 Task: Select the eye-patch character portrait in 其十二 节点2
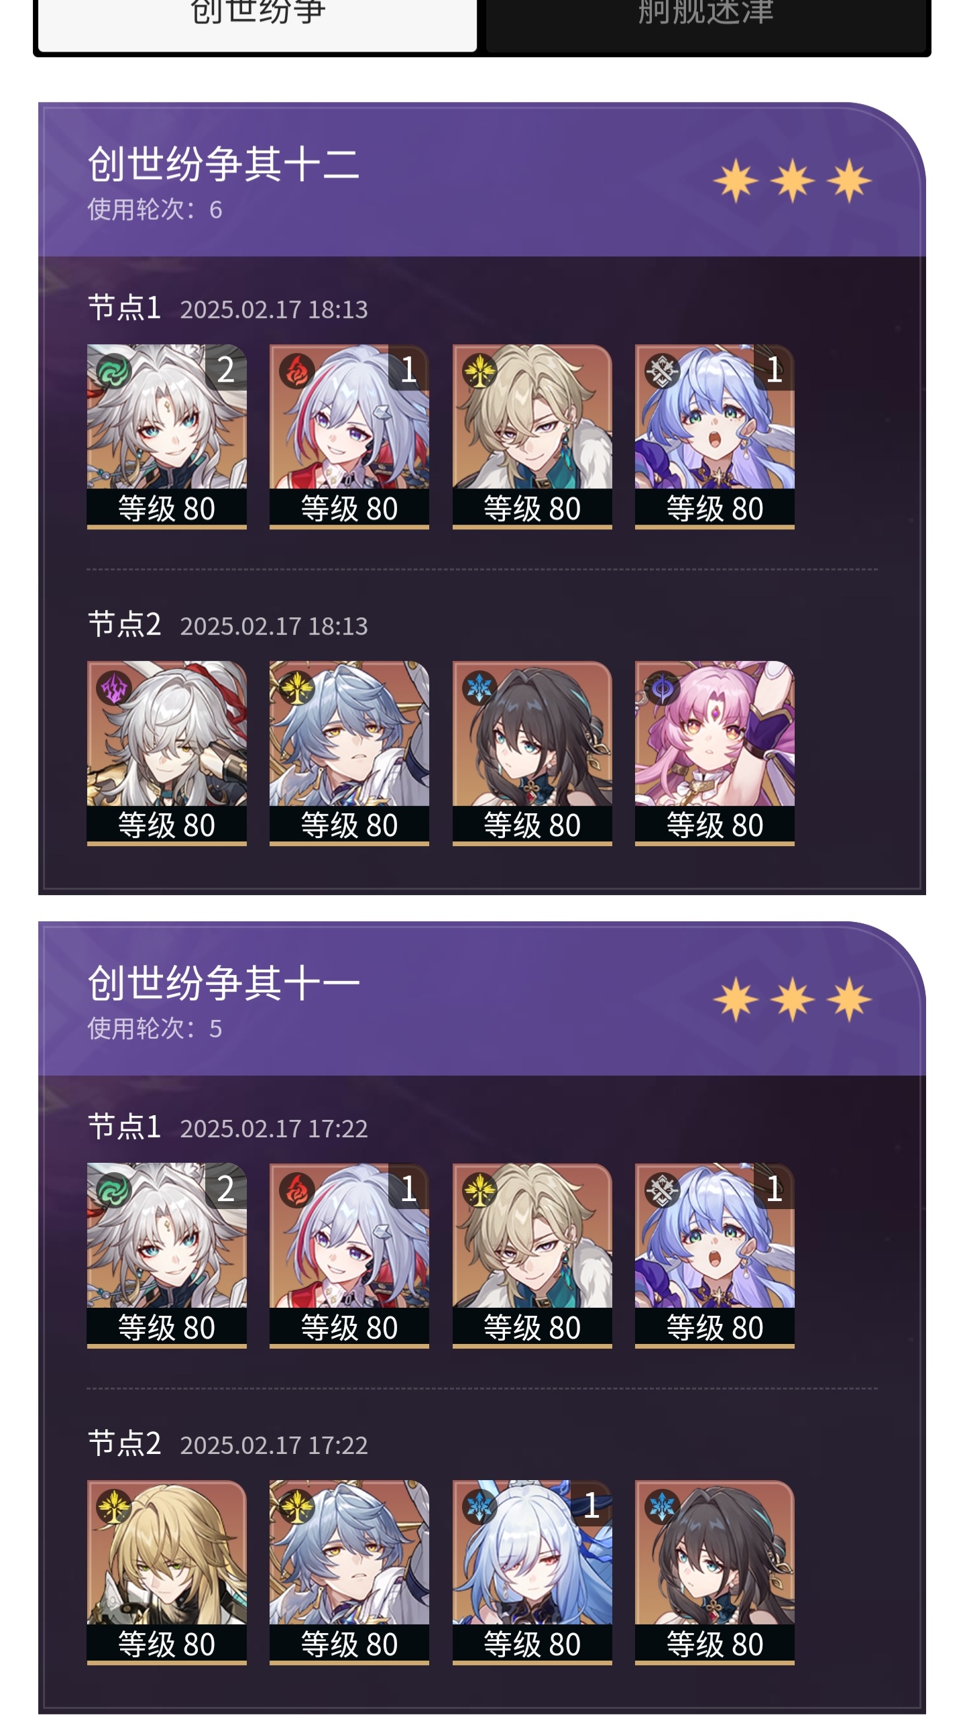(x=166, y=753)
